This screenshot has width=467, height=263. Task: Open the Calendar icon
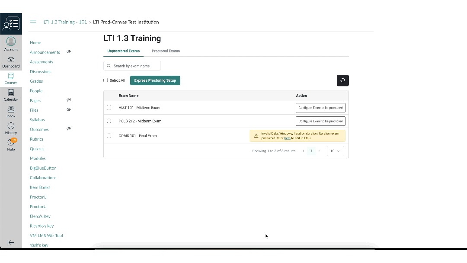point(11,93)
